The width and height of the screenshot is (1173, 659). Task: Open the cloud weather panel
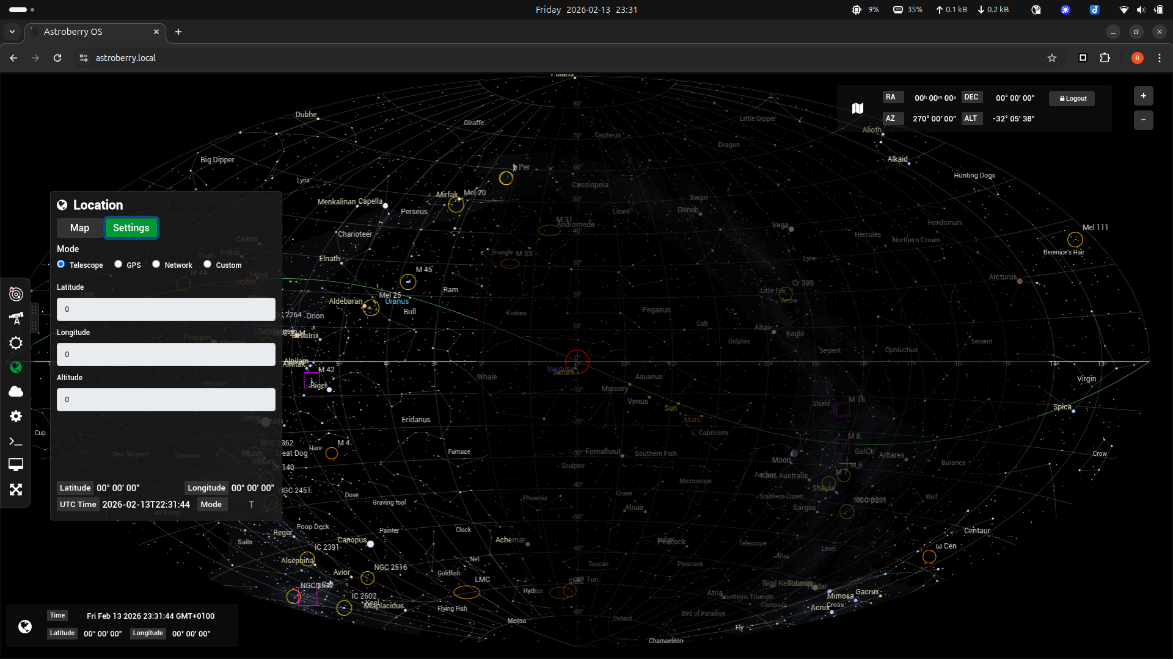coord(16,392)
